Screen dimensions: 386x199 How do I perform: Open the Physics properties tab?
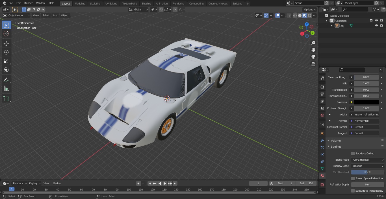point(322,154)
